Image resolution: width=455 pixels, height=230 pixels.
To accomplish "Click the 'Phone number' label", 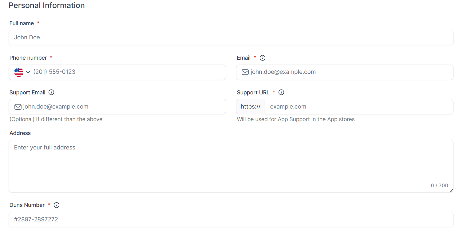I will click(28, 58).
